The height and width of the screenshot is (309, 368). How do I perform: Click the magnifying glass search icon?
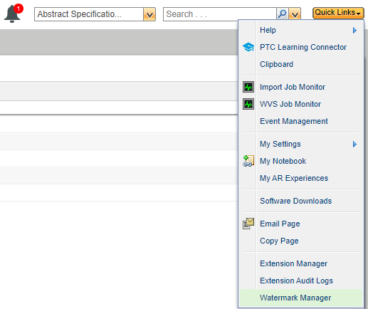click(x=283, y=14)
